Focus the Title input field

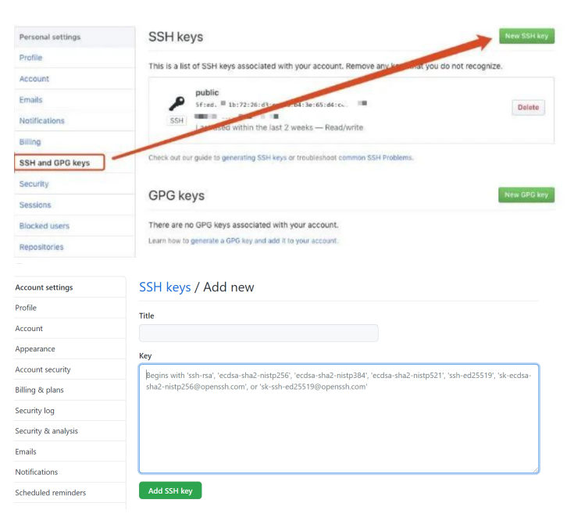coord(258,333)
